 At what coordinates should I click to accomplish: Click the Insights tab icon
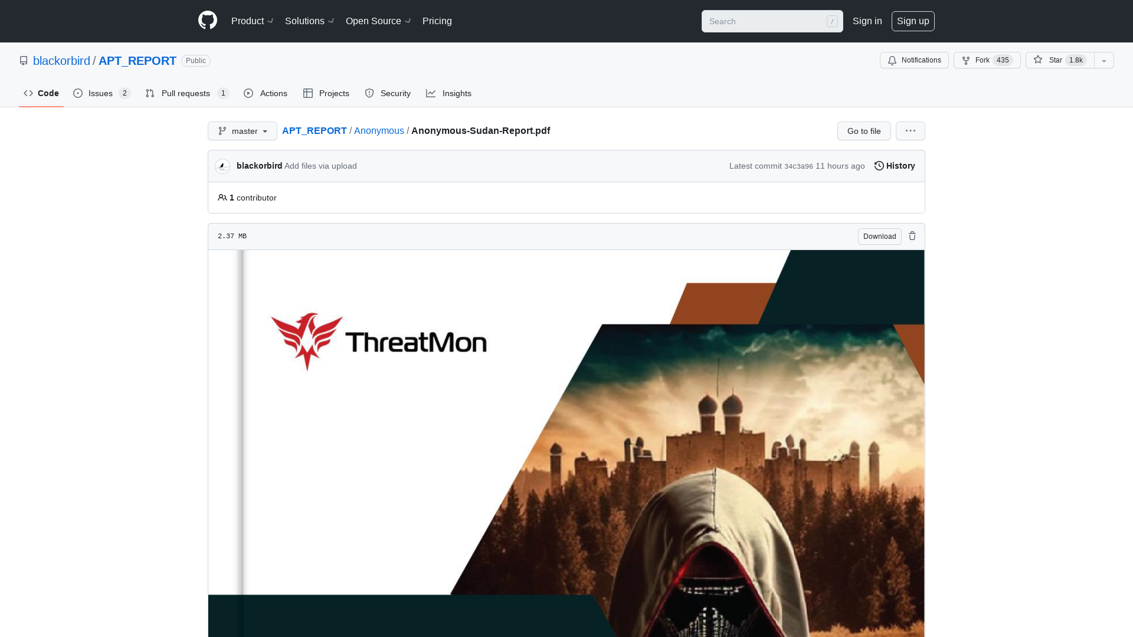point(431,93)
